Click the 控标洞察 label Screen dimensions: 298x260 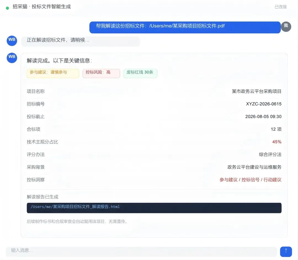click(36, 180)
